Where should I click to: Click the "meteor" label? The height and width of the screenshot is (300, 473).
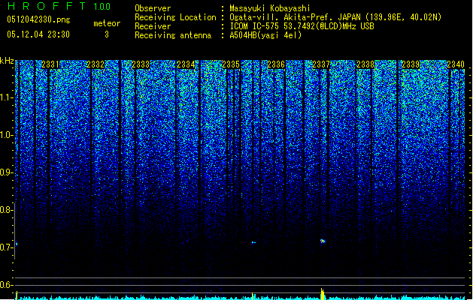click(x=107, y=23)
